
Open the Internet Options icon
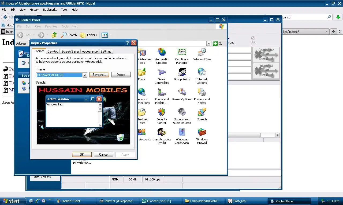202,76
